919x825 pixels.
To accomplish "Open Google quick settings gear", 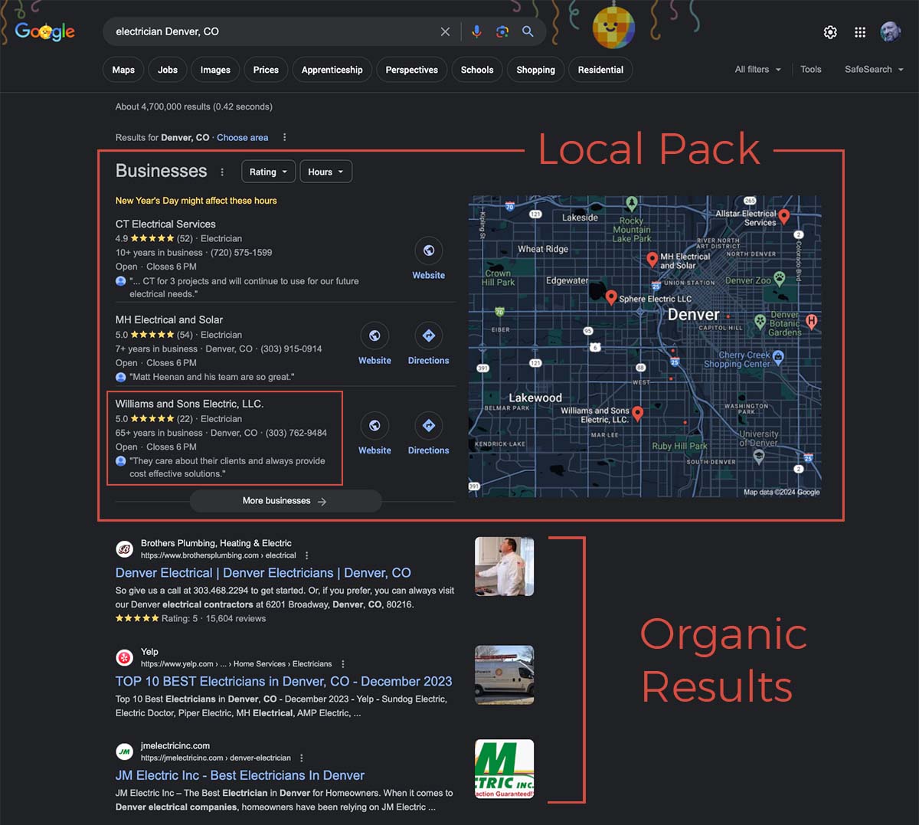I will click(829, 32).
